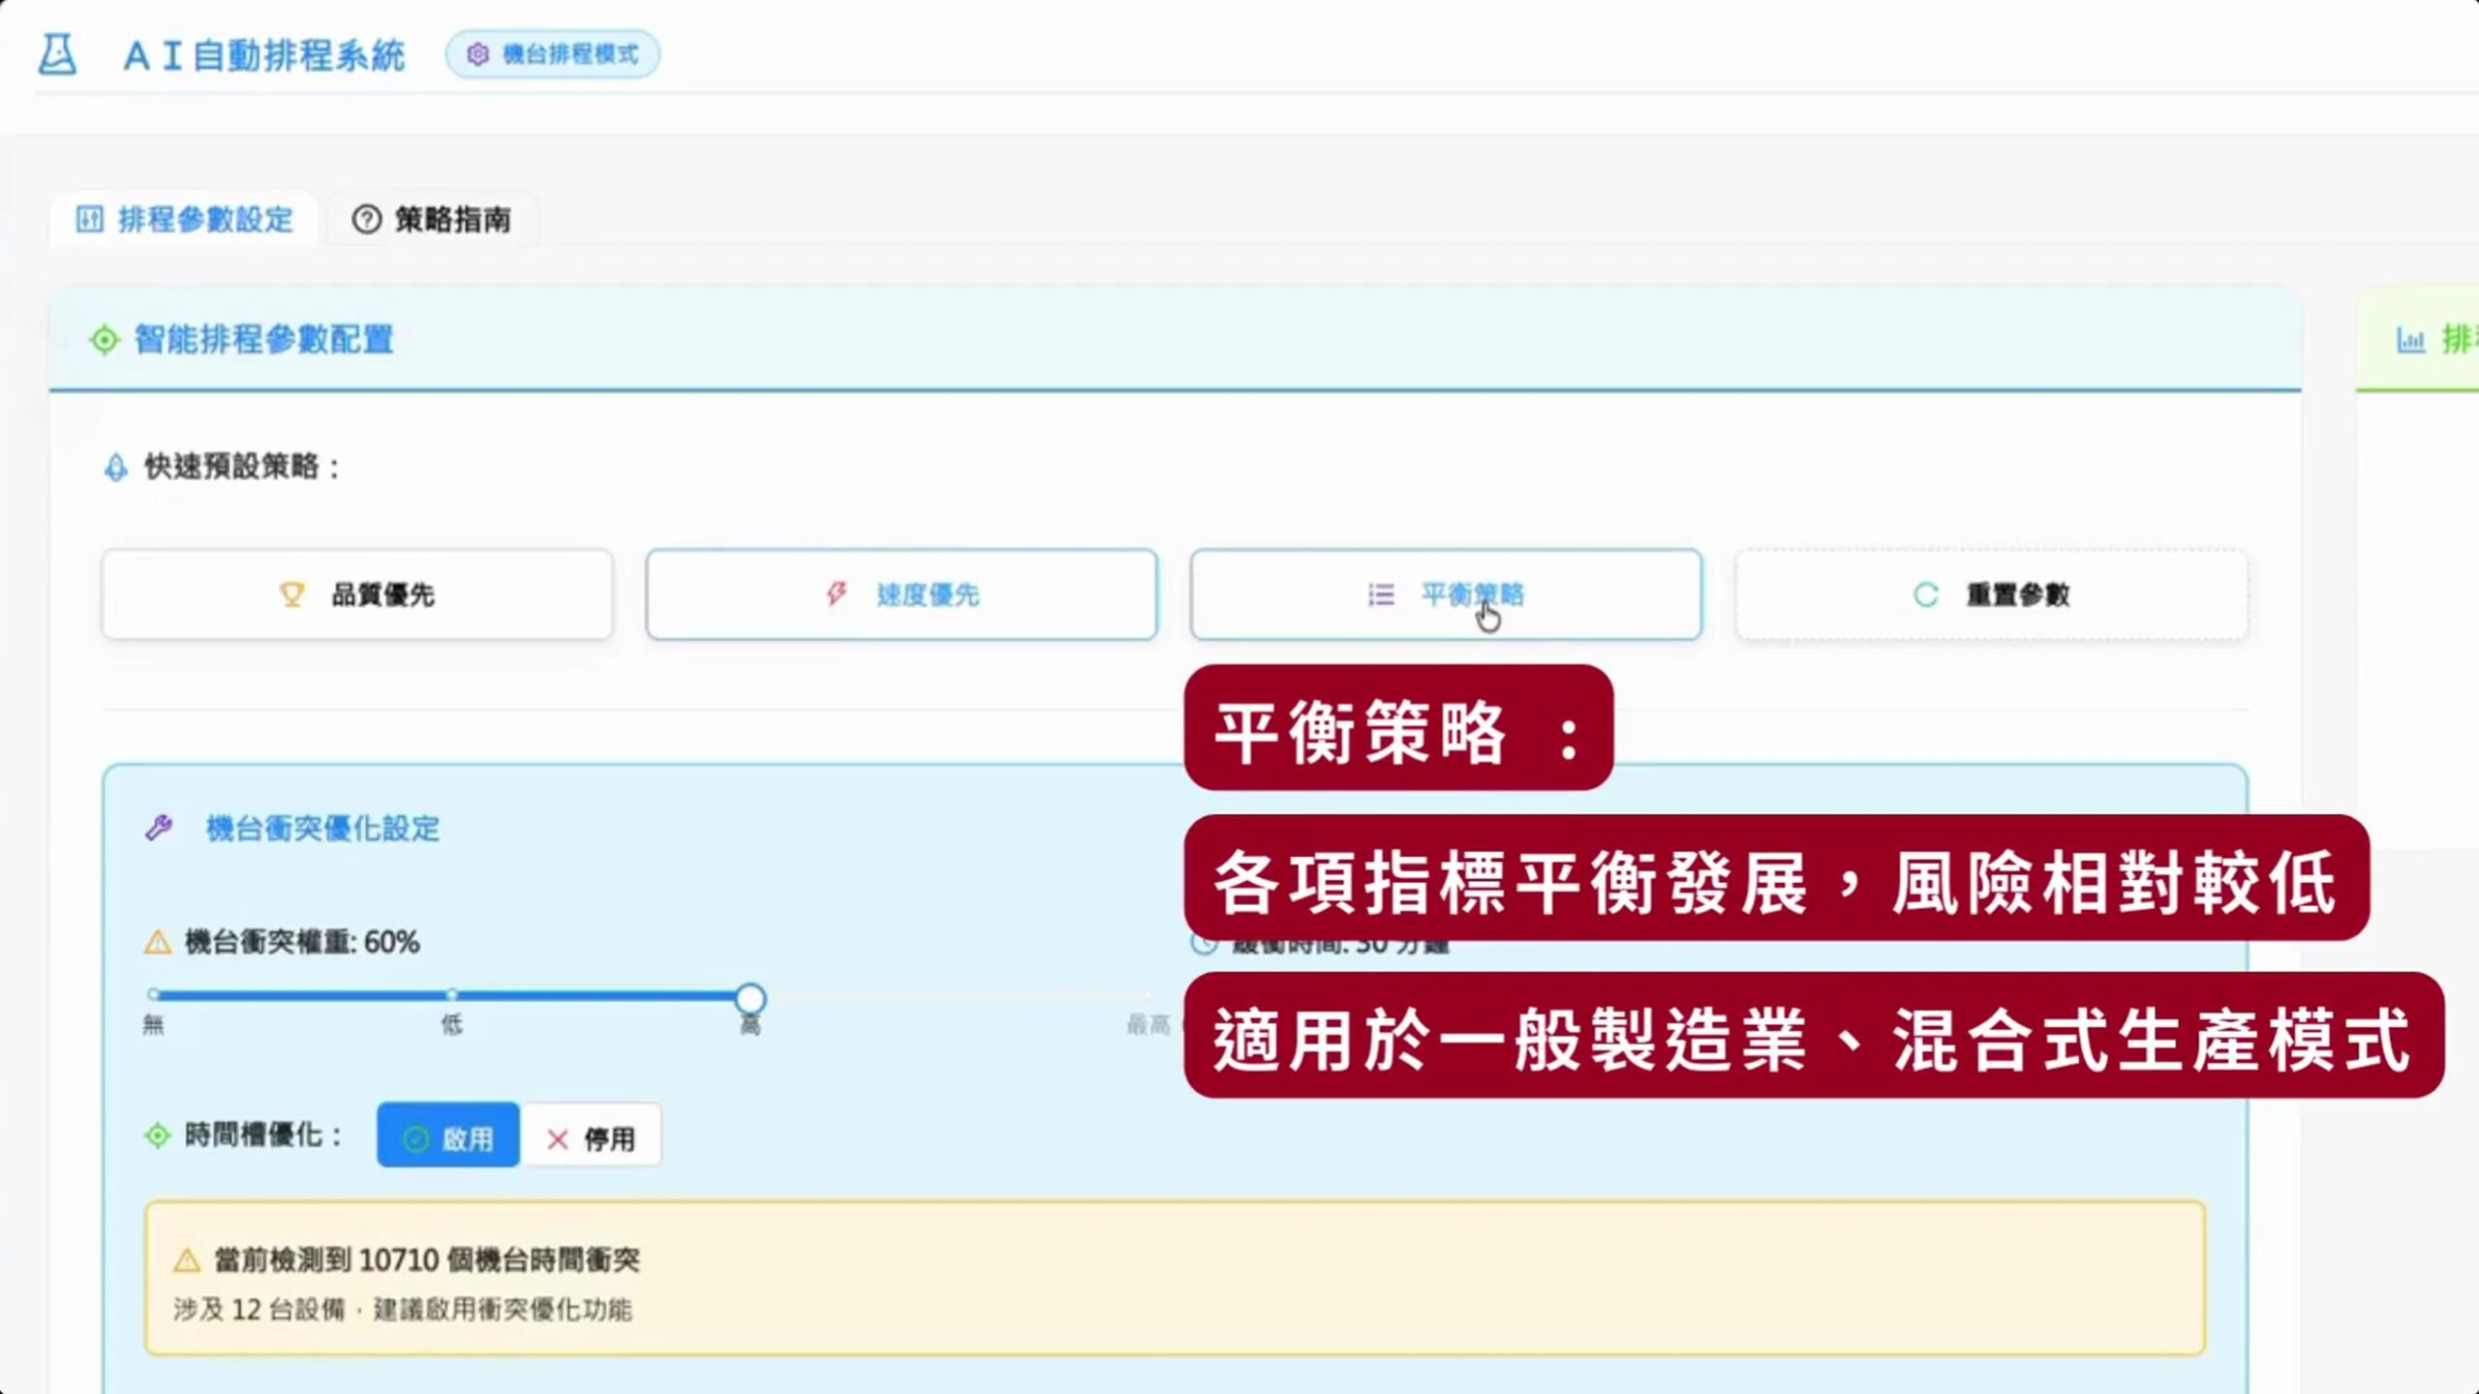The image size is (2479, 1394).
Task: Set conflict weight slider to 低 mark
Action: 452,995
